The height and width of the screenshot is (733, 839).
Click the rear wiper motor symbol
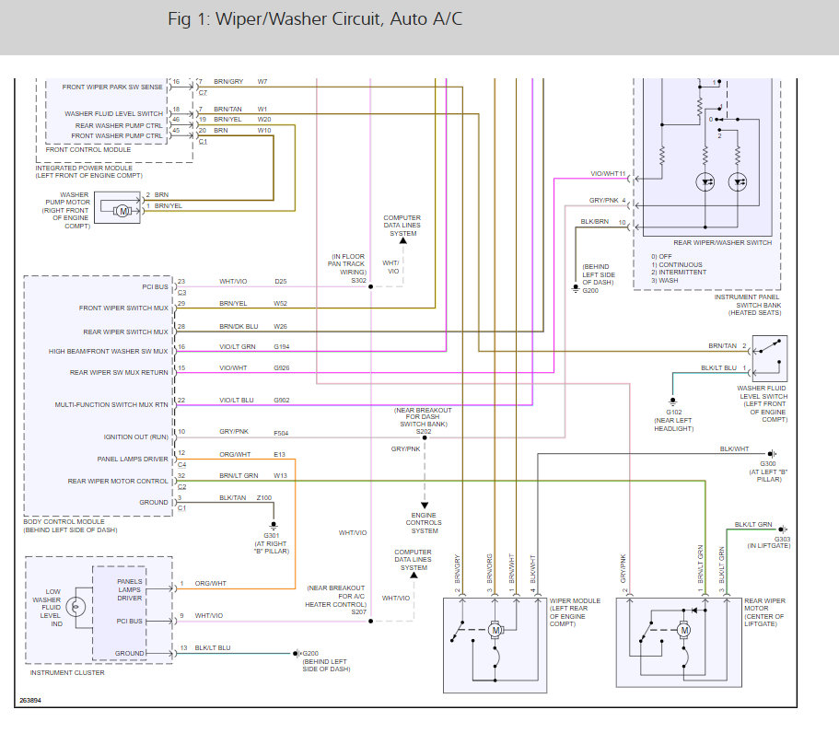[684, 630]
